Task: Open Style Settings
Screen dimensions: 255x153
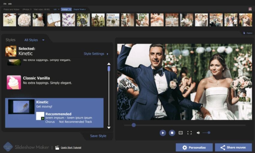Action: tap(96, 54)
